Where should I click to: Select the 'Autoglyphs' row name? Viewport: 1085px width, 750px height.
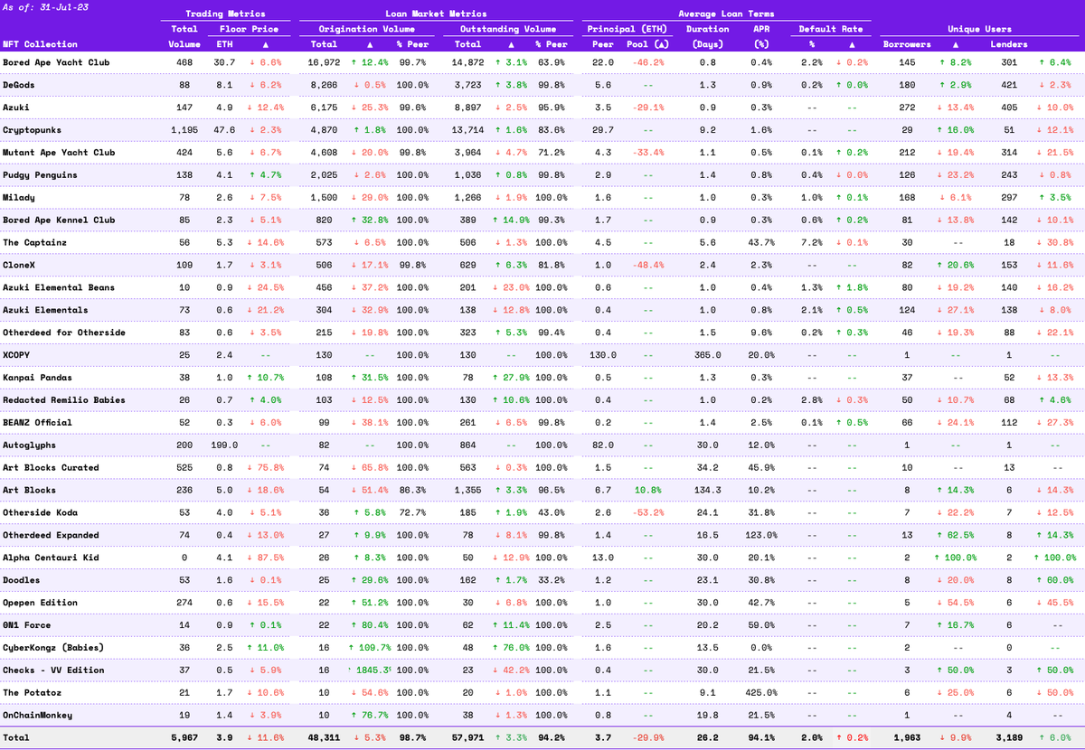tap(29, 445)
